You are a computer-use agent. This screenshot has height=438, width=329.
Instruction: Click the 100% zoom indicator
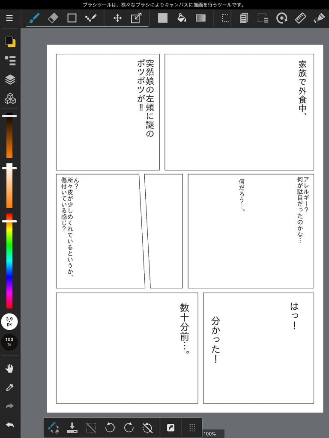(210, 434)
